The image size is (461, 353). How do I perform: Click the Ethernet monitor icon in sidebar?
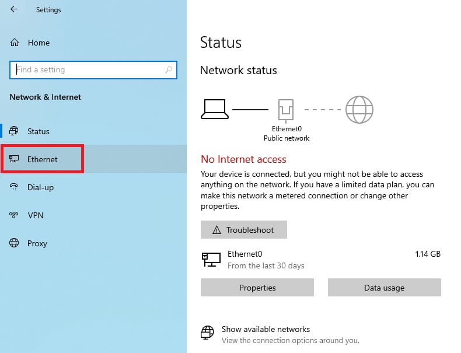click(x=14, y=159)
